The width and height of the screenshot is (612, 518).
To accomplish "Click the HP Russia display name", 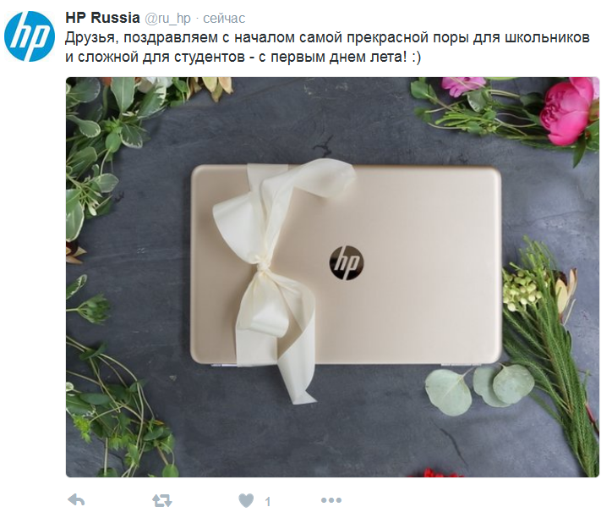I will pyautogui.click(x=102, y=18).
